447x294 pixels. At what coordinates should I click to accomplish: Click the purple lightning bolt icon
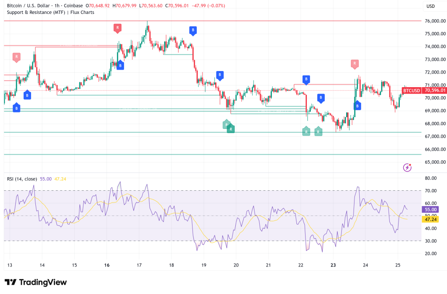(x=407, y=167)
